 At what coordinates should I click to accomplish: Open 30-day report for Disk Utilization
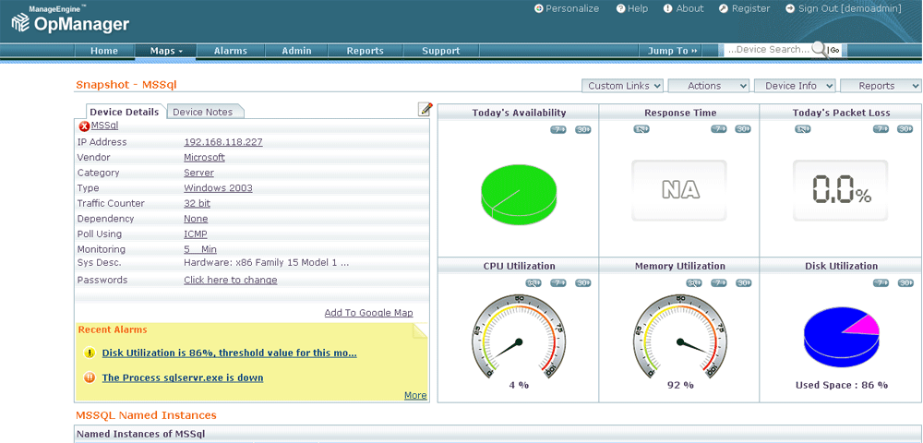(x=905, y=283)
